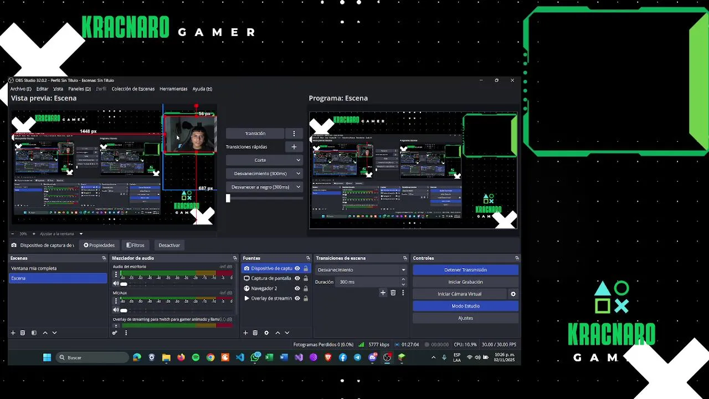
Task: Start the virtual camera
Action: tap(459, 294)
